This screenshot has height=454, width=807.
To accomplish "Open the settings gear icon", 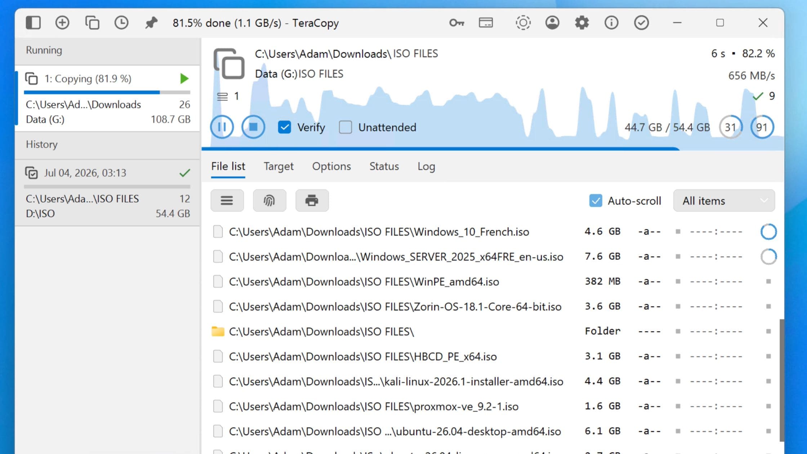I will pos(582,23).
